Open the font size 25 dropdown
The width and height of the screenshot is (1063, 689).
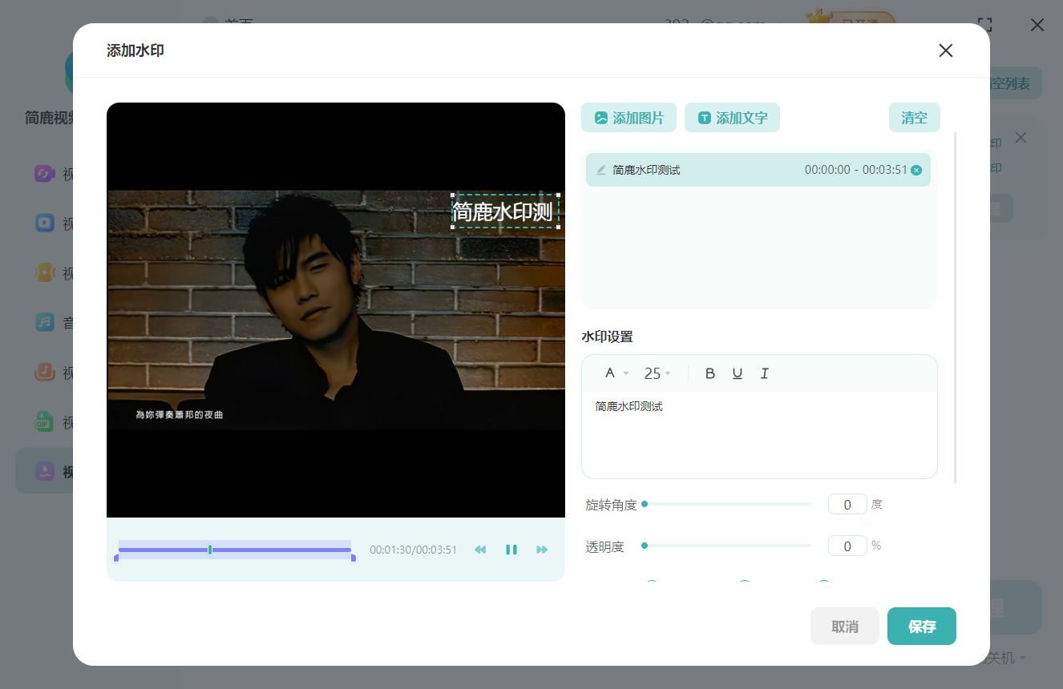pyautogui.click(x=657, y=373)
